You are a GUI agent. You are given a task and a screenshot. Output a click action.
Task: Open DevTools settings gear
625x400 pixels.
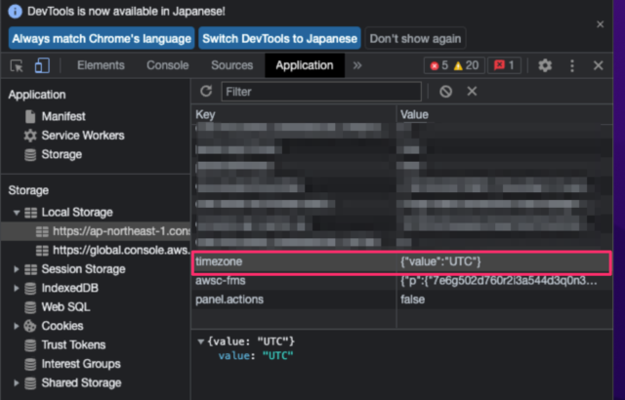click(545, 65)
